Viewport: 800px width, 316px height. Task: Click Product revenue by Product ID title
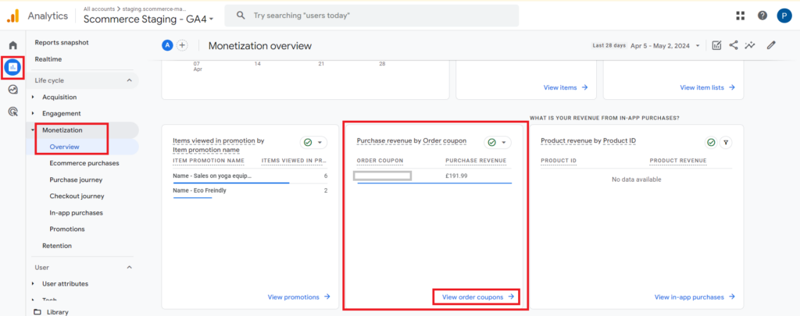click(x=588, y=140)
